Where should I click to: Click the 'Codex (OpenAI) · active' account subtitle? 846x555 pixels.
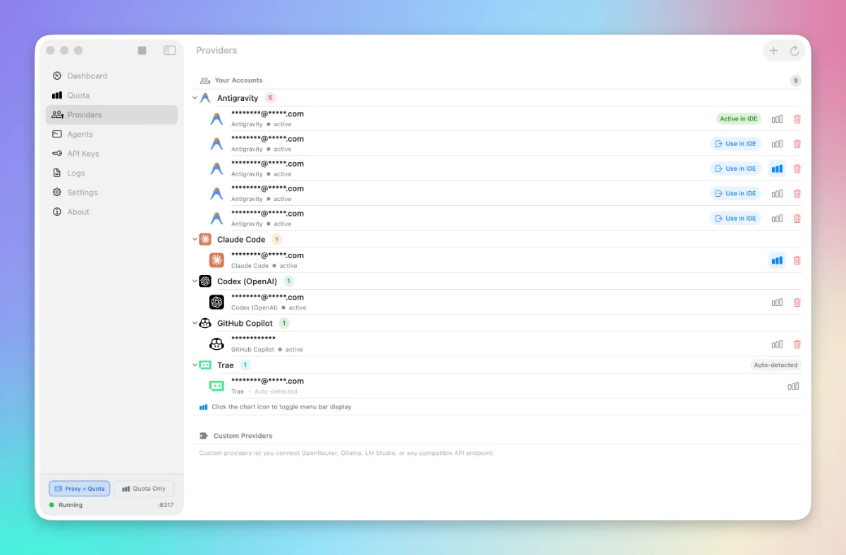coord(269,307)
